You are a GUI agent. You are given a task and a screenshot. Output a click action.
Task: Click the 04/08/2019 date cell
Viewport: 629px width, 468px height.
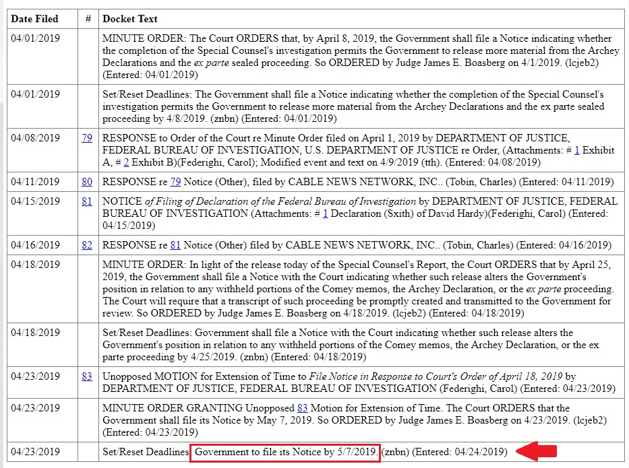35,138
